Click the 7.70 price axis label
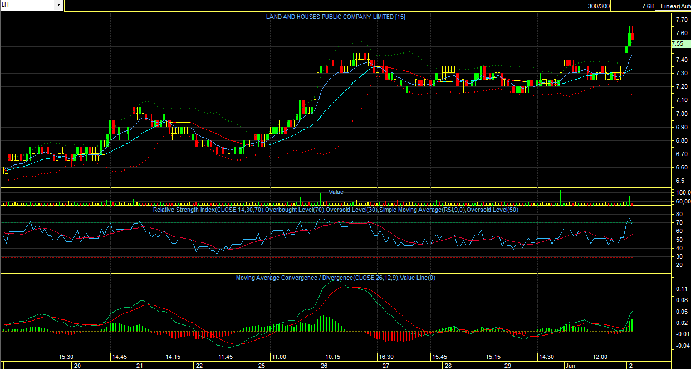The width and height of the screenshot is (691, 369). tap(682, 20)
